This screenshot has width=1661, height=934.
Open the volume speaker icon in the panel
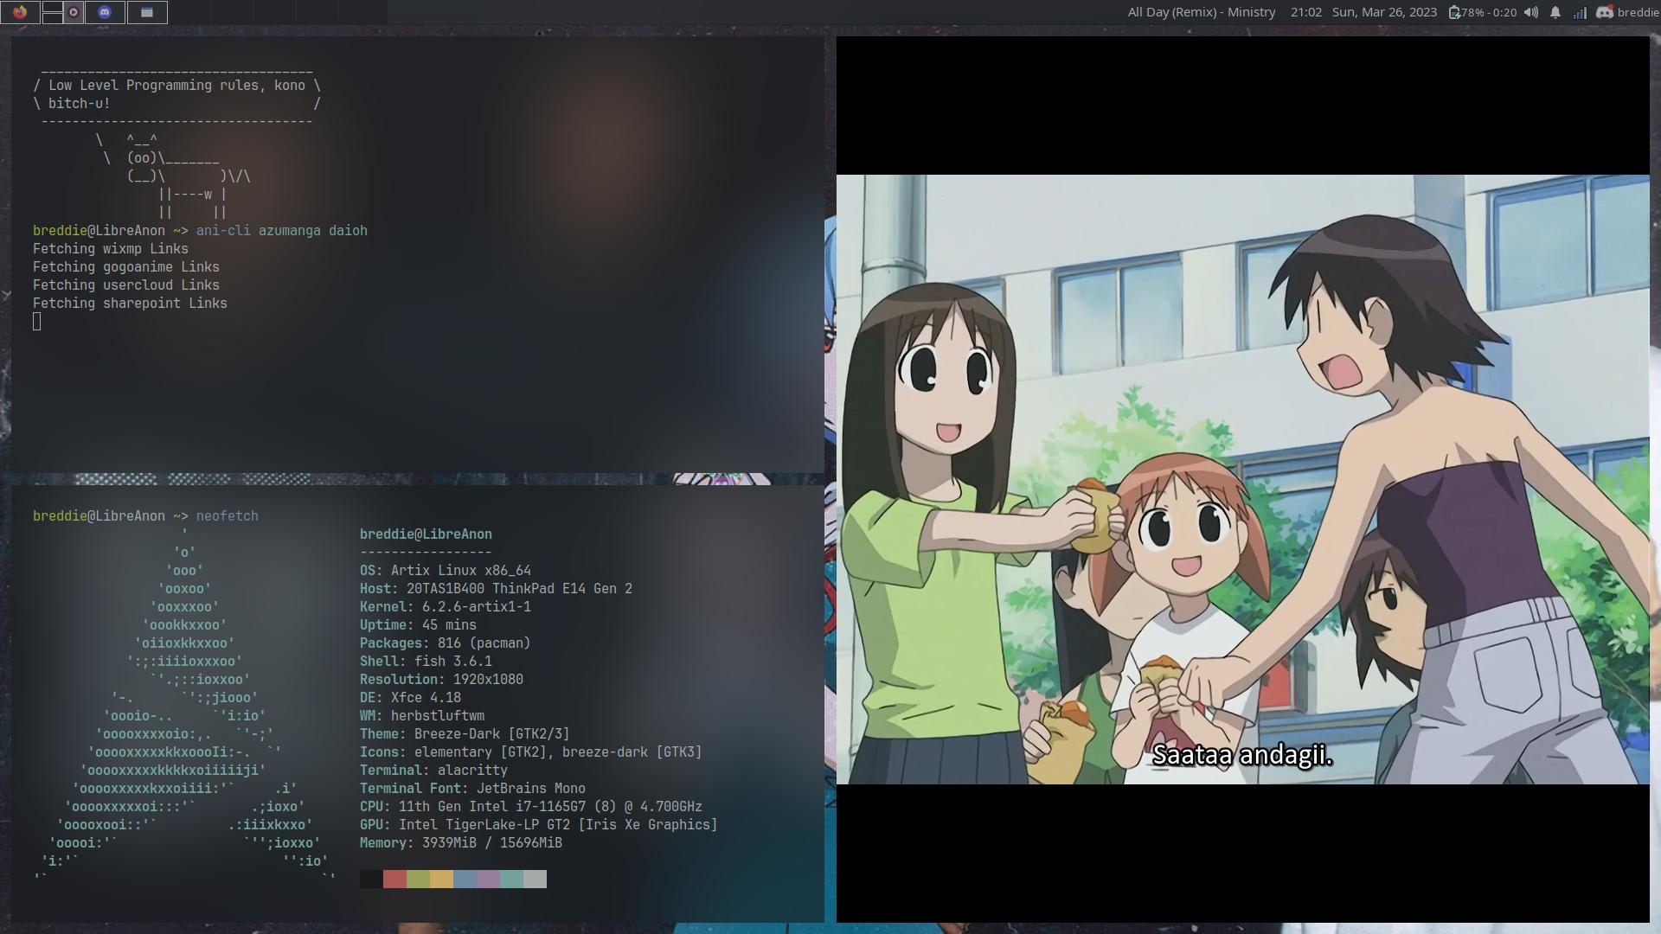1531,12
